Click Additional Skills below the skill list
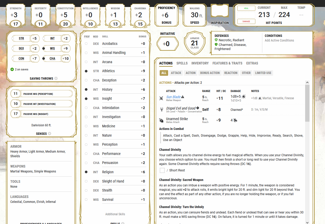The width and height of the screenshot is (325, 224). [115, 214]
